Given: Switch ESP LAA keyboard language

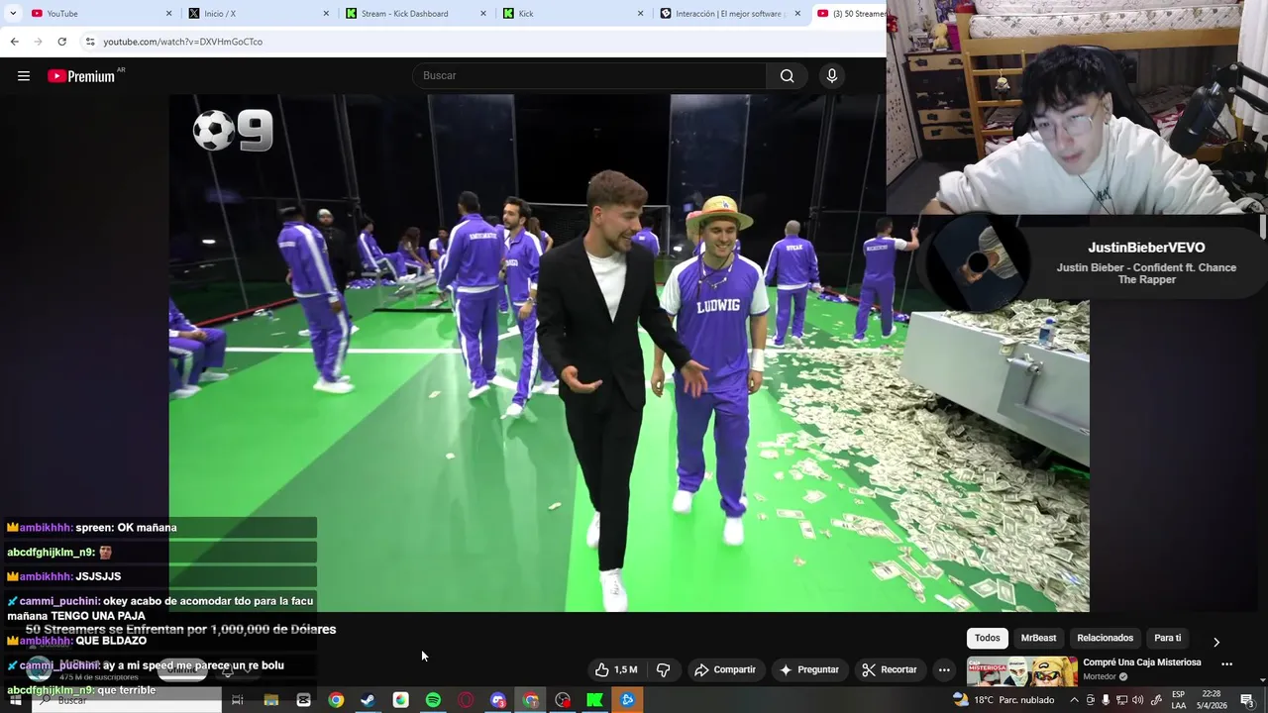Looking at the screenshot, I should tap(1179, 700).
